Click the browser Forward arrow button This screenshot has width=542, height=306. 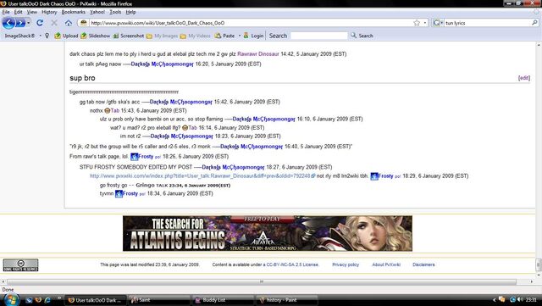tap(20, 23)
